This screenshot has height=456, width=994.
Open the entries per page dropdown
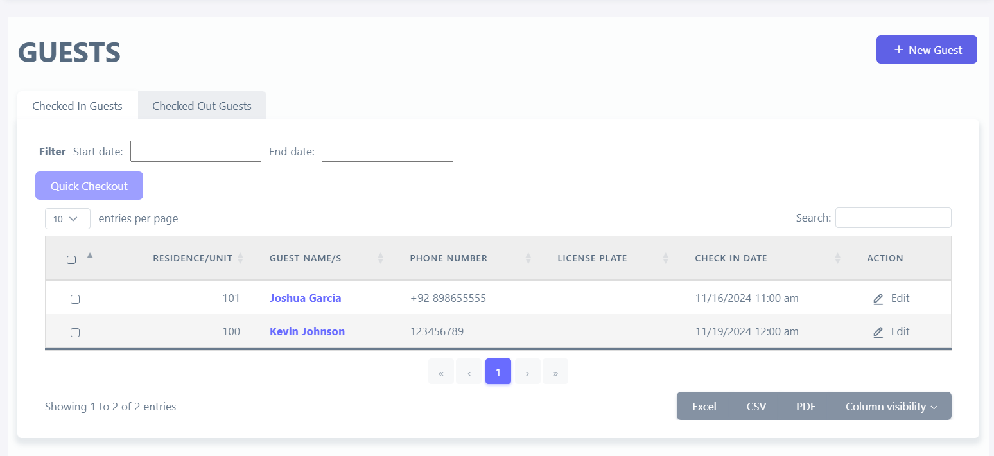pos(67,219)
